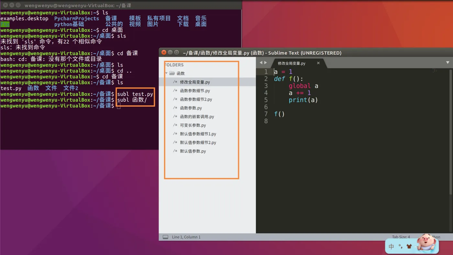The width and height of the screenshot is (453, 255).
Task: Open the tab list dropdown arrow
Action: tap(448, 63)
